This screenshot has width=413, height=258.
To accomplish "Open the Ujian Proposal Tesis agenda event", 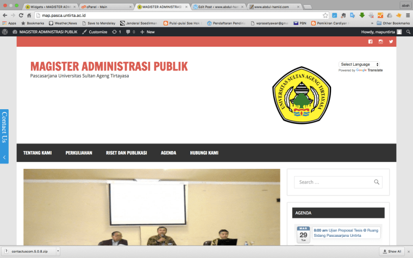I will pyautogui.click(x=346, y=232).
